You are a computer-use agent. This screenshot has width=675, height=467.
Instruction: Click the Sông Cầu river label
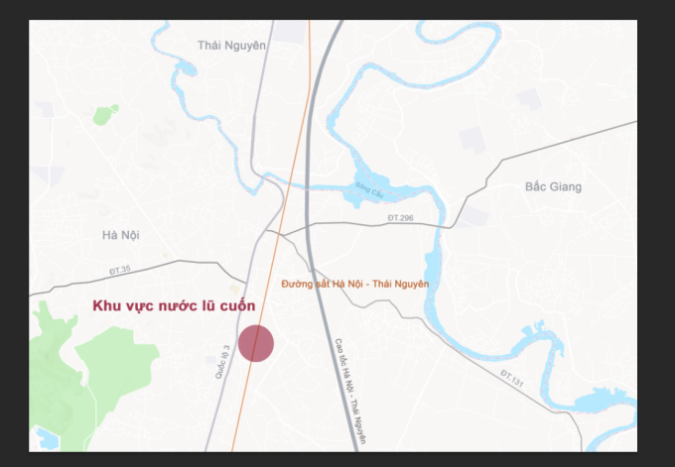(x=369, y=190)
